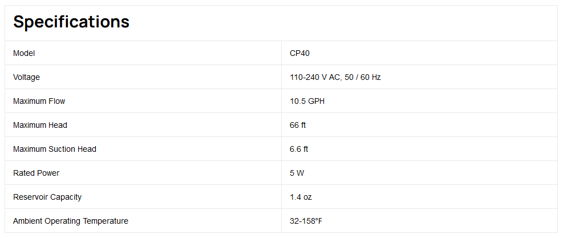The height and width of the screenshot is (238, 563).
Task: Click the 110-240 V AC text
Action: click(315, 77)
